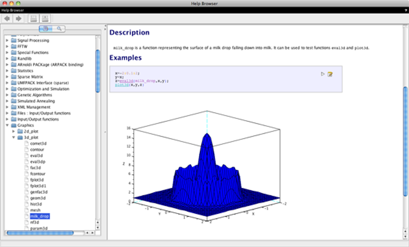Image resolution: width=409 pixels, height=247 pixels.
Task: Go back with the left arrow icon
Action: click(7, 18)
